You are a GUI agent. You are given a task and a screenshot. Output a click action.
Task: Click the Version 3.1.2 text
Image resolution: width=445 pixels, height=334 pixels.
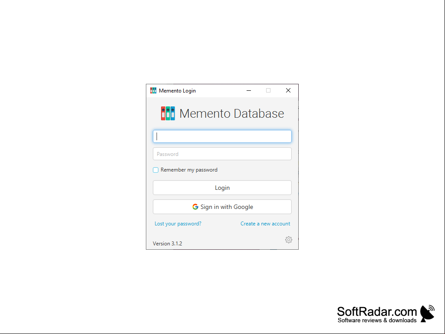point(168,244)
